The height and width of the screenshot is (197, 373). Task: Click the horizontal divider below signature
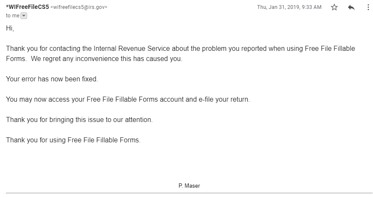click(189, 193)
